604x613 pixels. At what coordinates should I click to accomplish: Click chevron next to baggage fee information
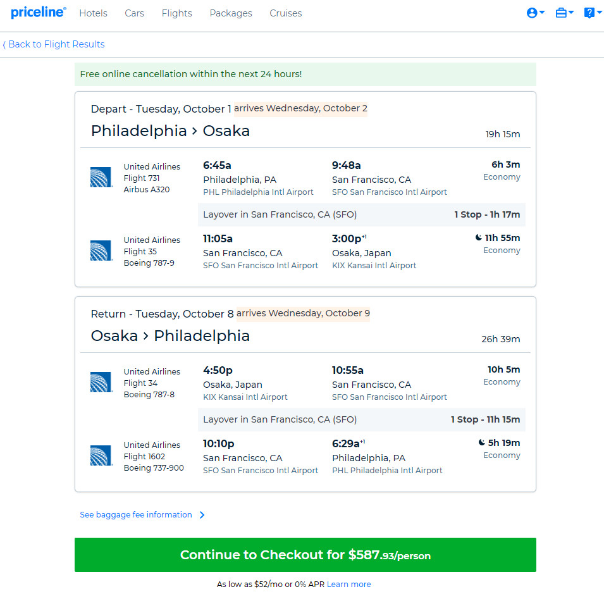pos(202,515)
